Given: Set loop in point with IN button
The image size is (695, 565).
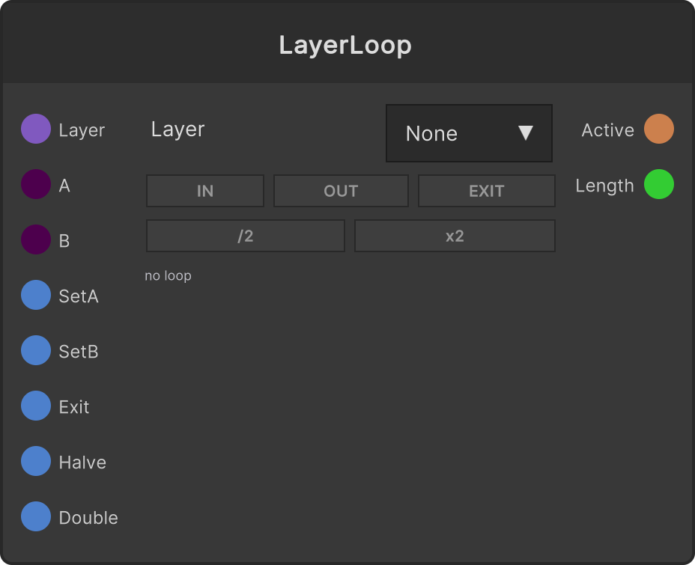Looking at the screenshot, I should [x=205, y=191].
